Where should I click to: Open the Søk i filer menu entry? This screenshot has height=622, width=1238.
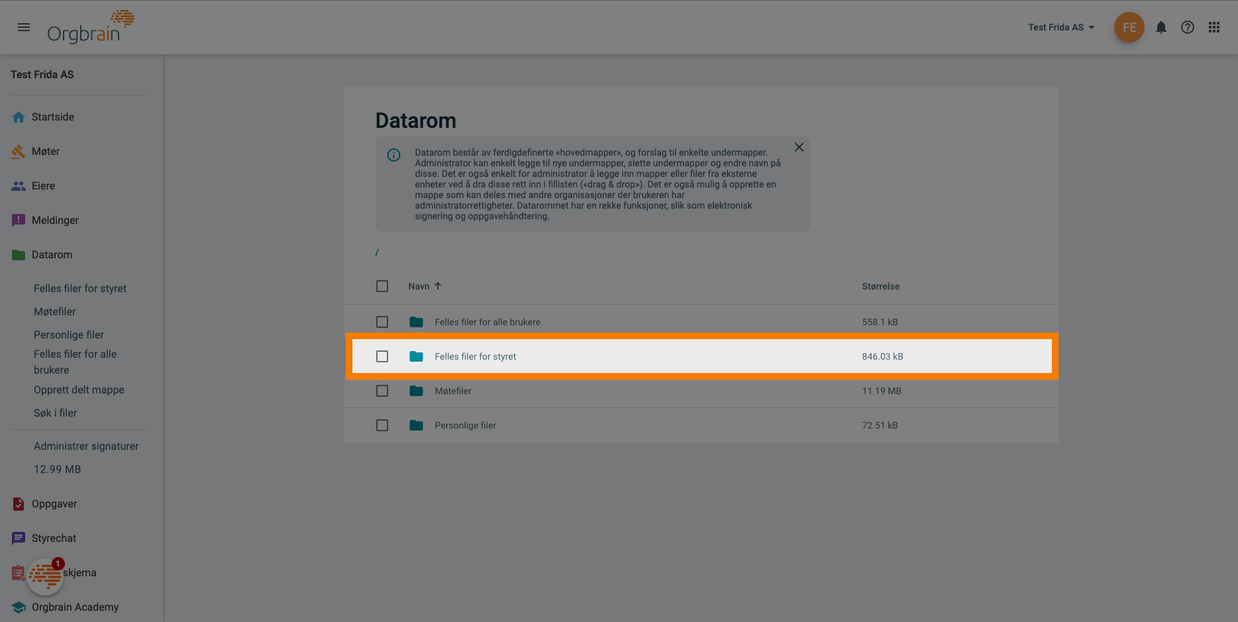click(55, 413)
